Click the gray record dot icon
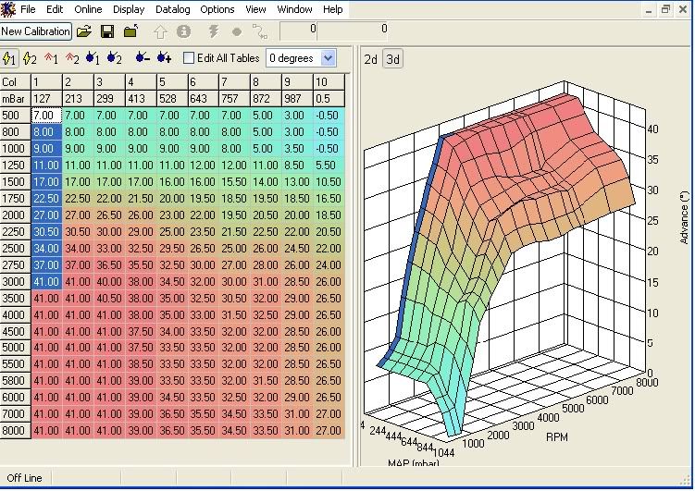Screen dimensions: 695x491 pos(237,31)
